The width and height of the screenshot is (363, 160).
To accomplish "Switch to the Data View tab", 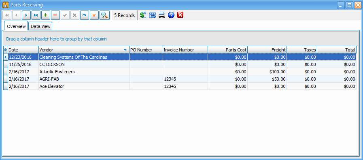I will 40,26.
